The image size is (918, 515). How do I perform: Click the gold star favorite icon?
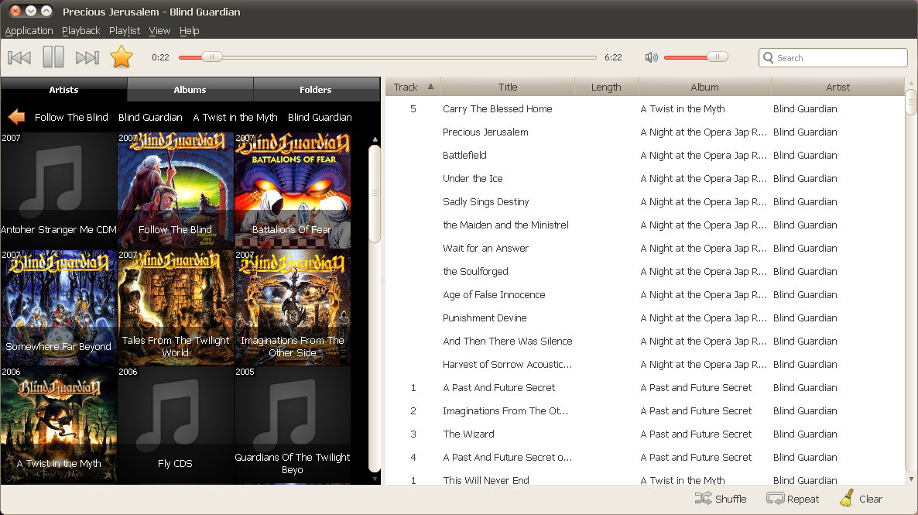(x=122, y=57)
